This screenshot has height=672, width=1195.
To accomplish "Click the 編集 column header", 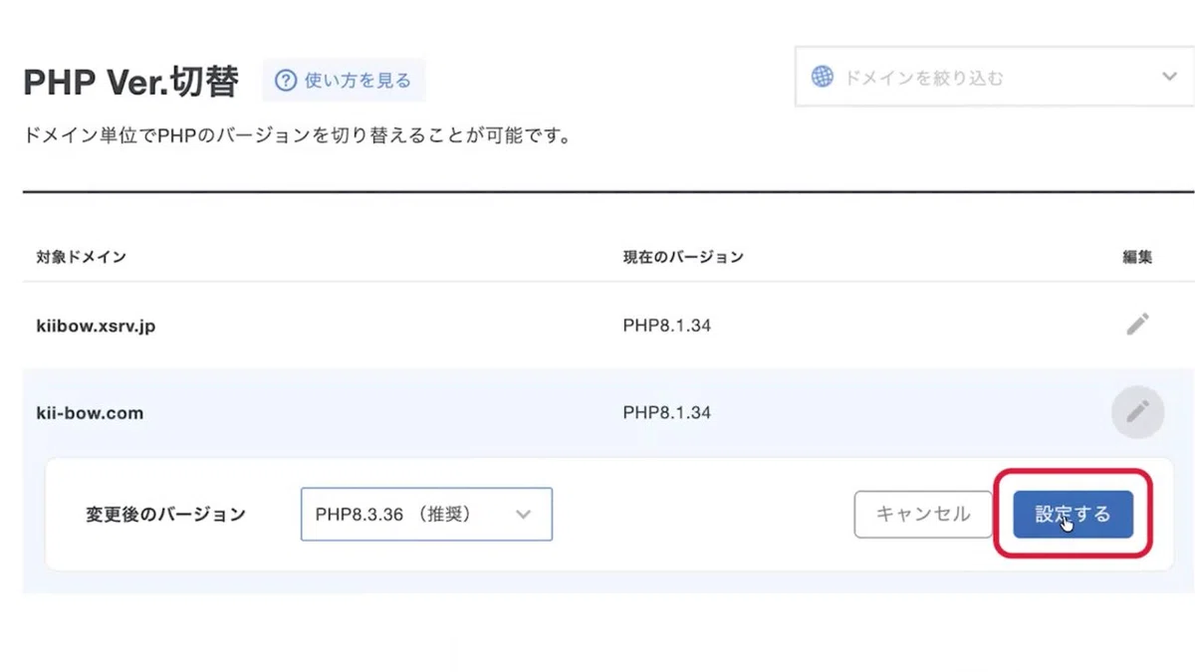I will point(1137,257).
